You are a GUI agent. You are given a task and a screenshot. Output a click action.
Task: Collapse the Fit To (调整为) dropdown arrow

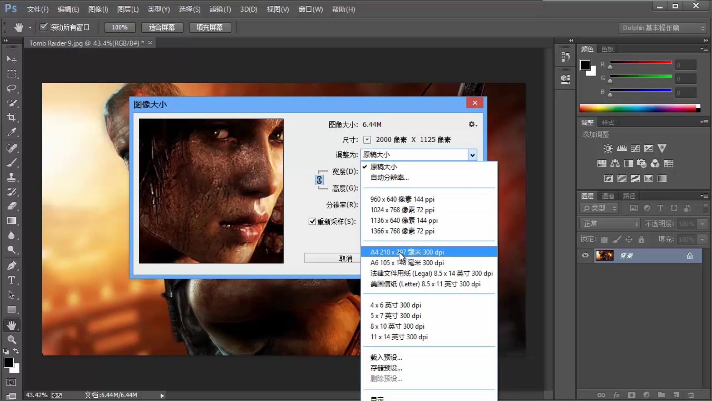coord(472,155)
